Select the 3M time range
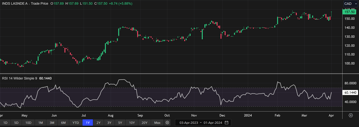The width and height of the screenshot is (359, 127). point(52,123)
